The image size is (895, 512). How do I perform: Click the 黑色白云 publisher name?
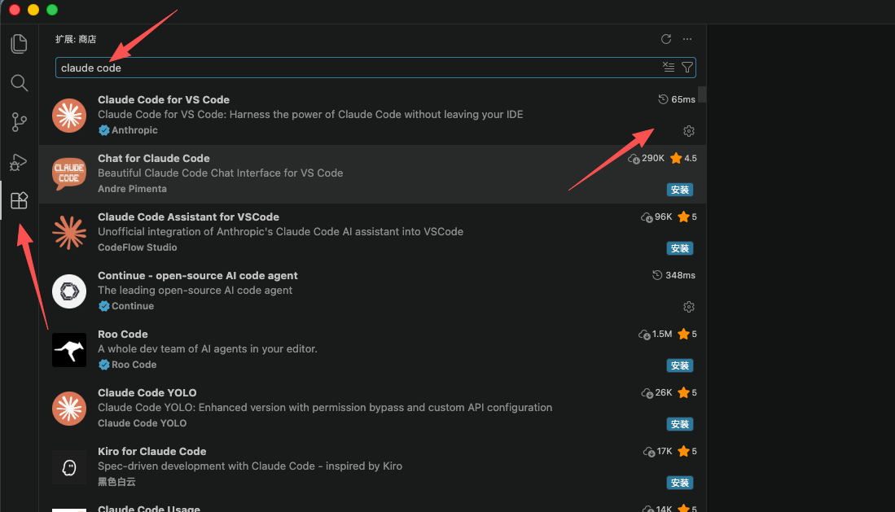point(116,482)
